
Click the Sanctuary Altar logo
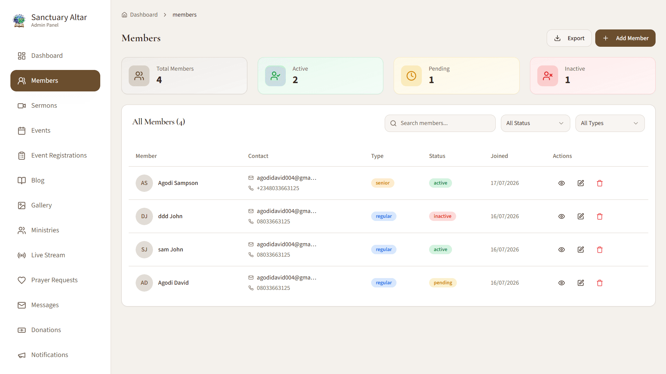(19, 20)
